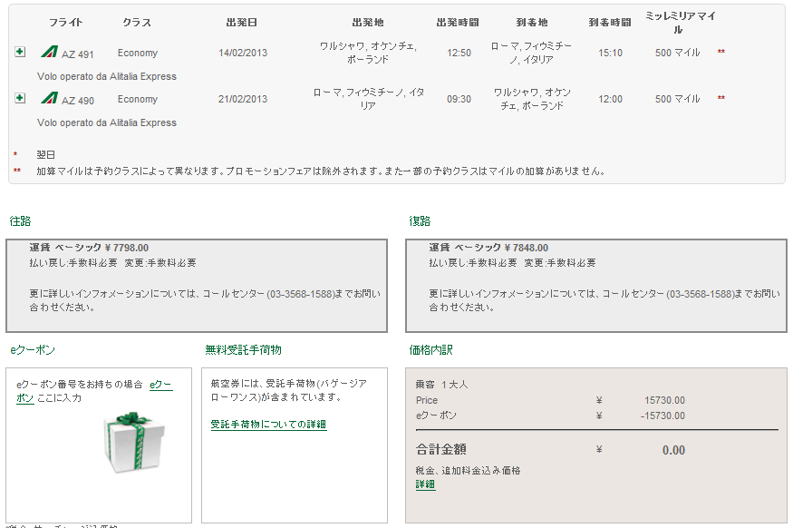Click the gift box image
793x528 pixels.
click(x=125, y=442)
